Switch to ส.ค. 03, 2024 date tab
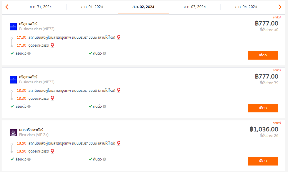This screenshot has height=172, width=288. coord(195,7)
